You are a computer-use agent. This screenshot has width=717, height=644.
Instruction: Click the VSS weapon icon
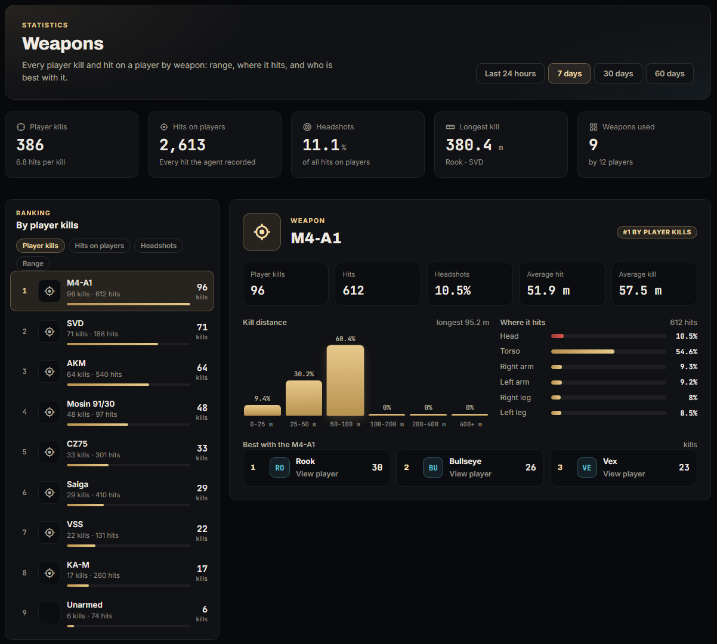point(50,532)
